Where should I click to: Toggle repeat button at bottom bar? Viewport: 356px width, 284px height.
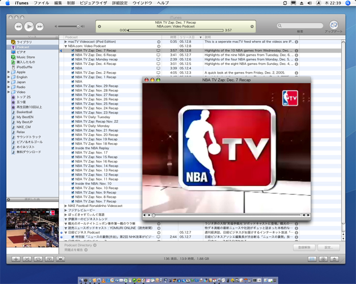click(38, 259)
